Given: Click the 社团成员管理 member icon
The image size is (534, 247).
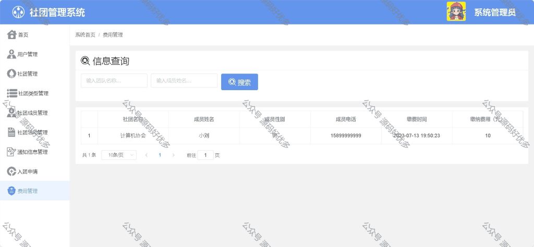Looking at the screenshot, I should pyautogui.click(x=11, y=113).
